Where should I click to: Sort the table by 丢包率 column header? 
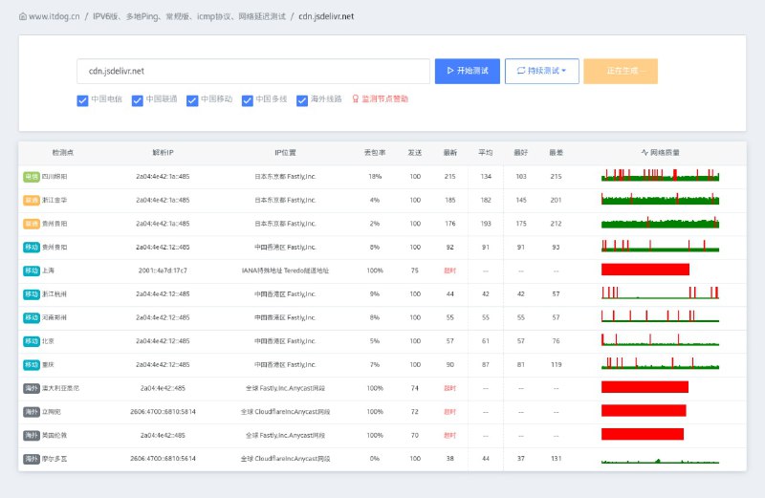pos(375,153)
